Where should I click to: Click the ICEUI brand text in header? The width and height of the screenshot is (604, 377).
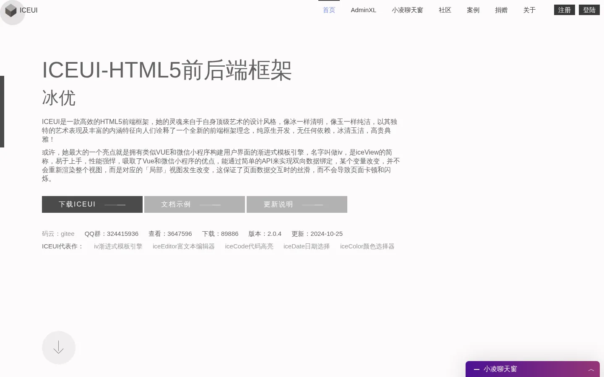point(29,10)
